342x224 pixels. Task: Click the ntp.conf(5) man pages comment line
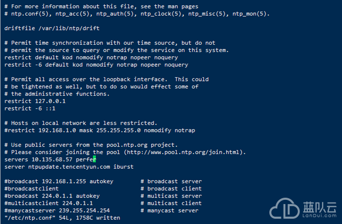(137, 14)
